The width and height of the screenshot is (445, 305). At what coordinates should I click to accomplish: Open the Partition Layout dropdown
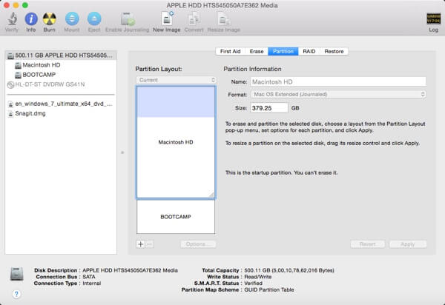[175, 79]
